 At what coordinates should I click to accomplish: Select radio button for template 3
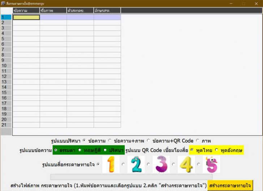(148, 164)
